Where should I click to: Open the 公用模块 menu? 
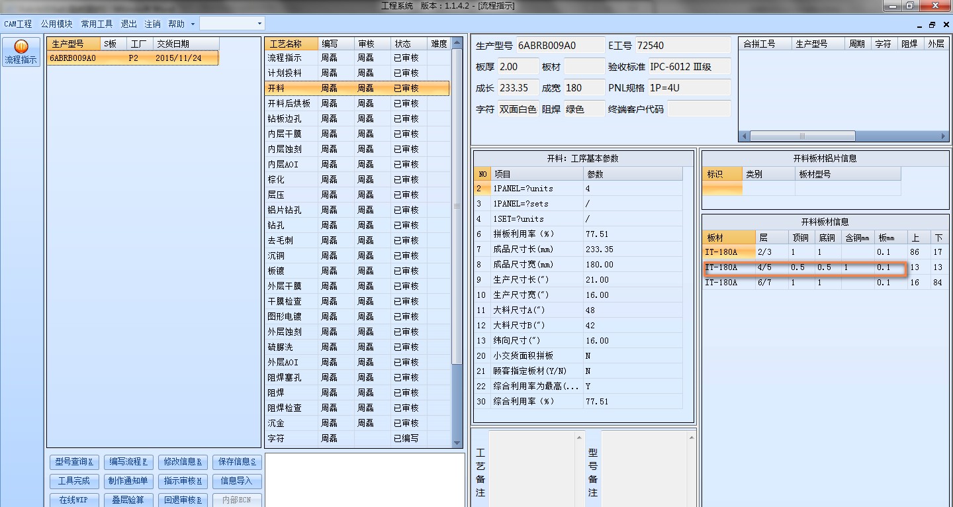[x=56, y=24]
